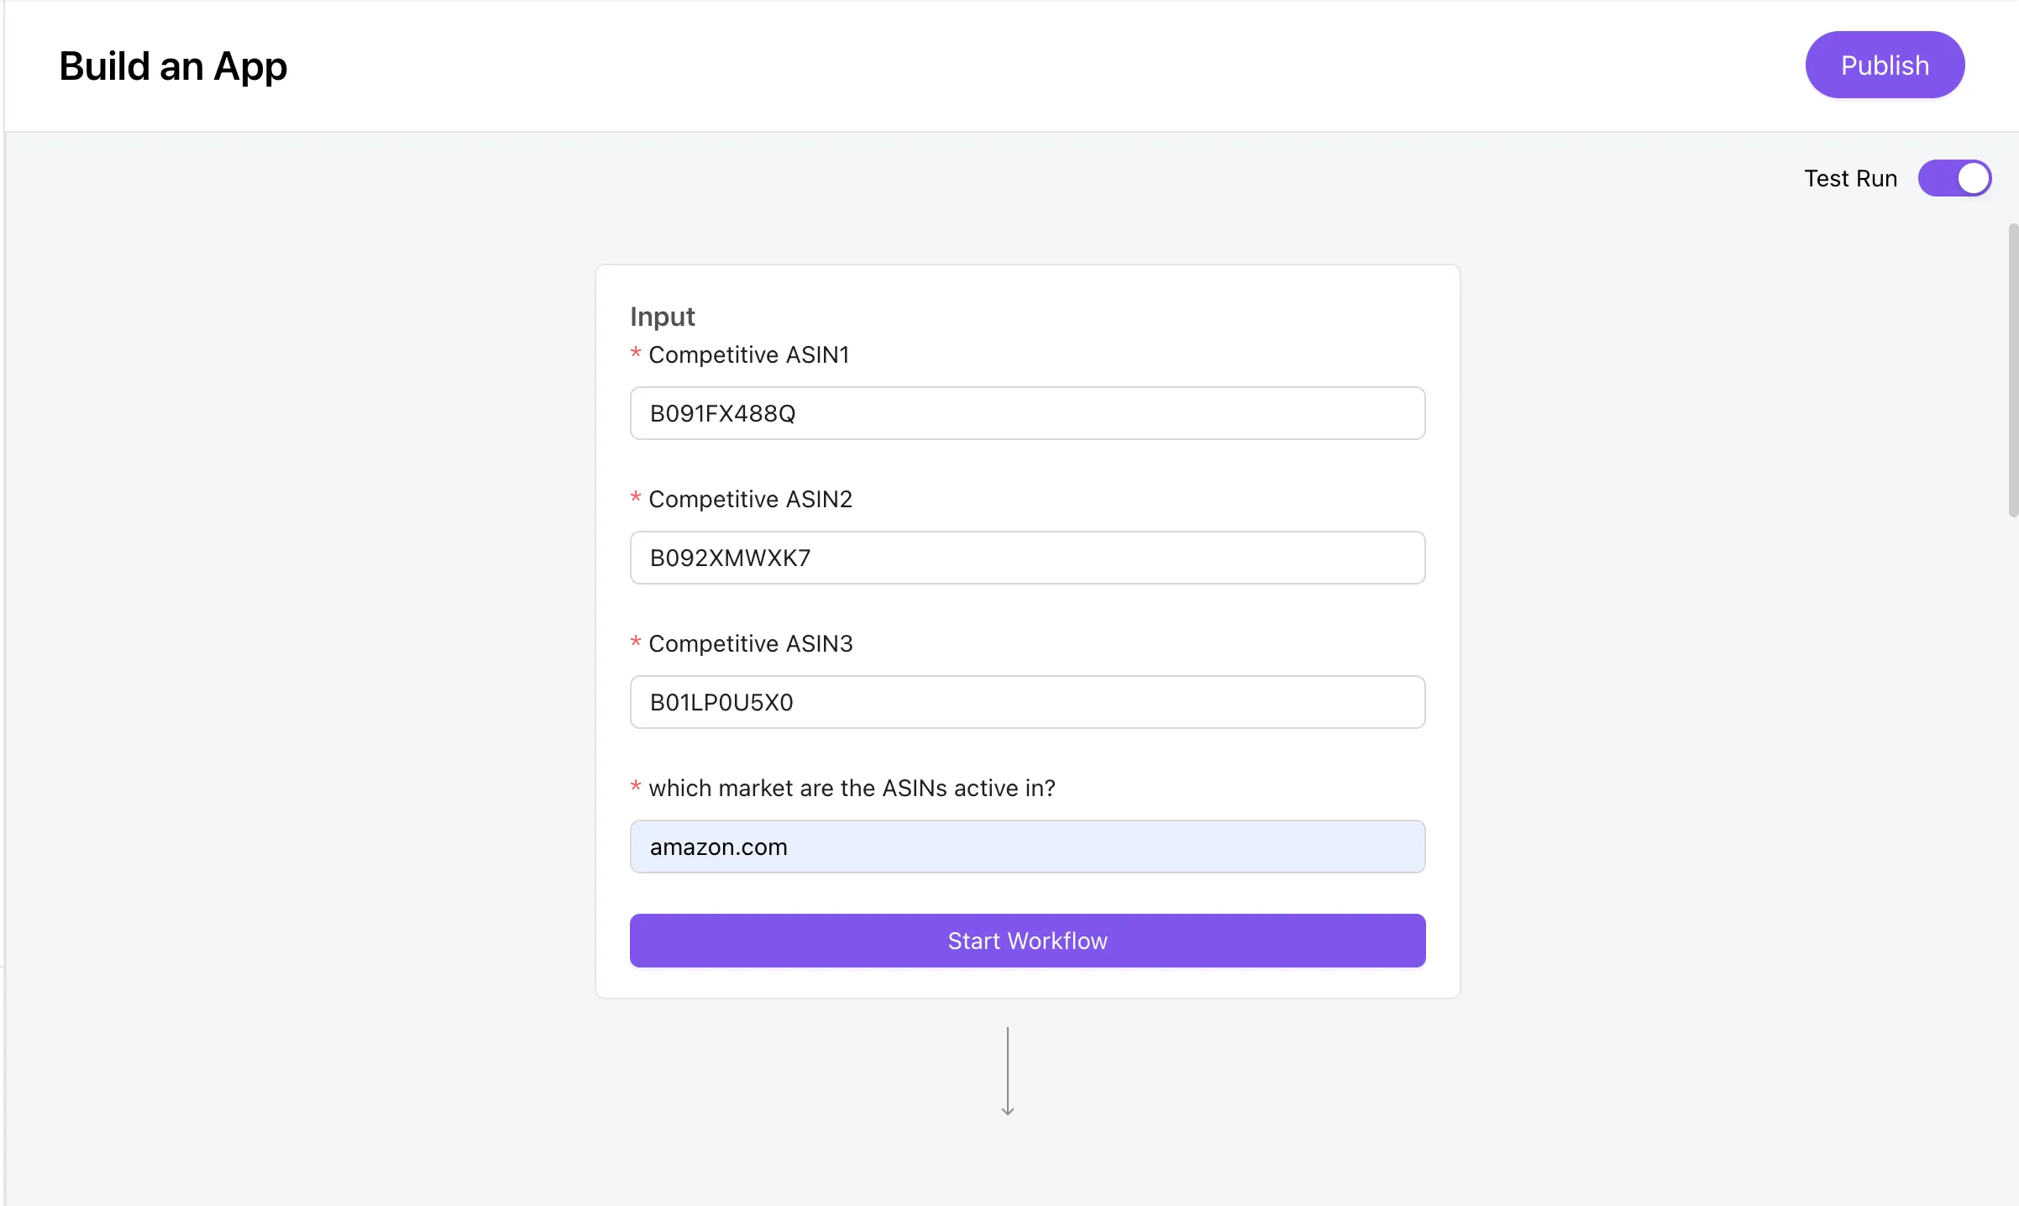This screenshot has width=2019, height=1206.
Task: Click the Competitive ASIN2 label
Action: (750, 498)
